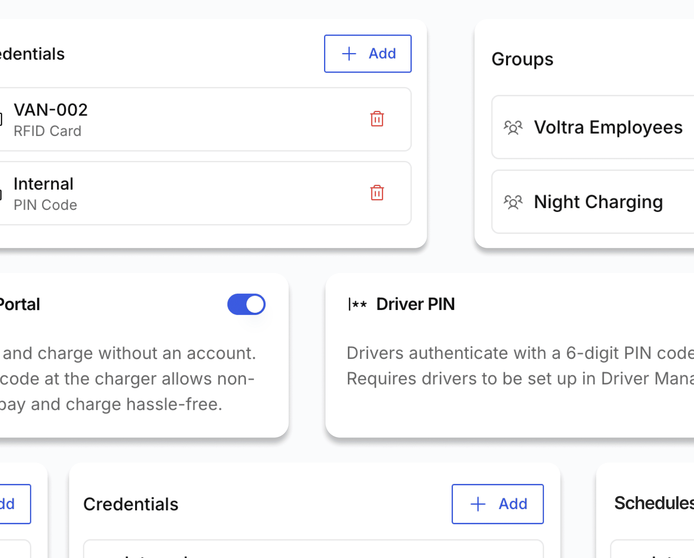
Task: Click the Voltra Employees group people icon
Action: (513, 128)
